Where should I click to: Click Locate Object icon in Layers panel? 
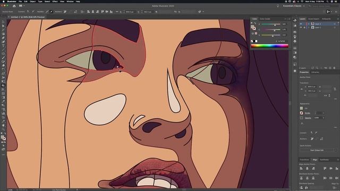coord(317,68)
